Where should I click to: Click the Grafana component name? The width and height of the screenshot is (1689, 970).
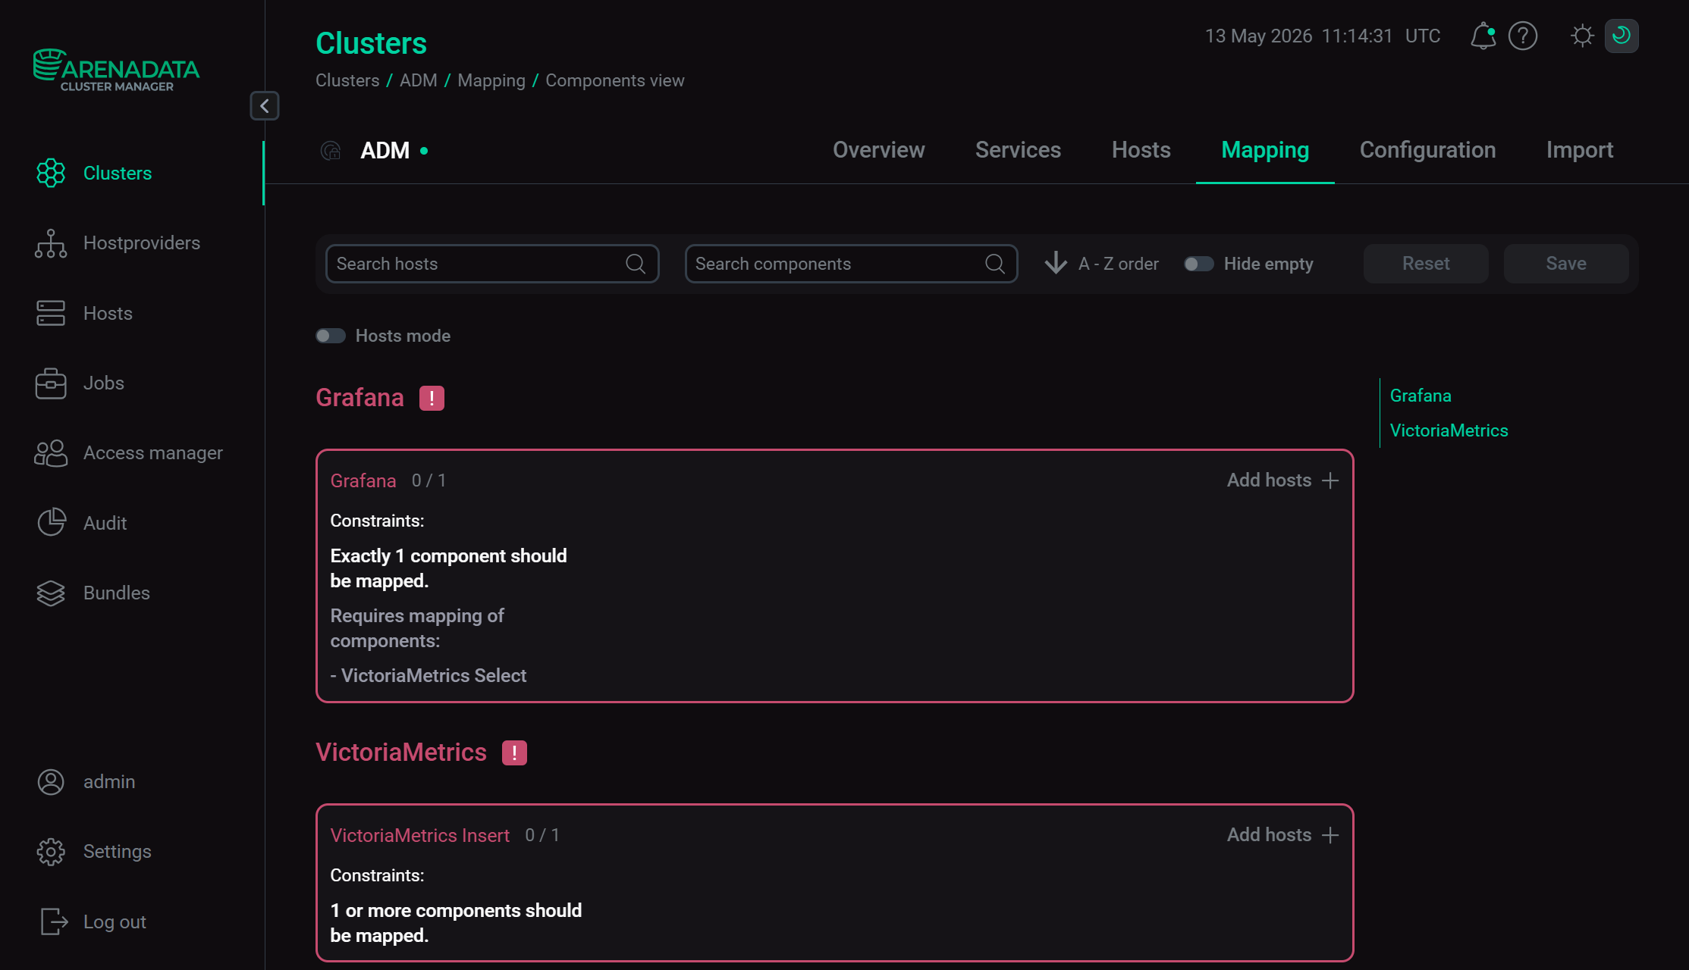tap(363, 481)
